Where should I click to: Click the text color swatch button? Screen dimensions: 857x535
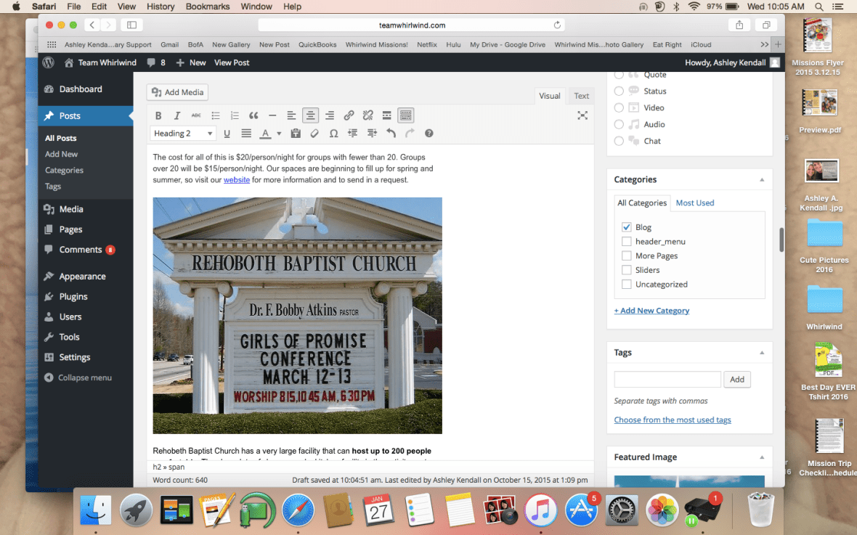(265, 134)
